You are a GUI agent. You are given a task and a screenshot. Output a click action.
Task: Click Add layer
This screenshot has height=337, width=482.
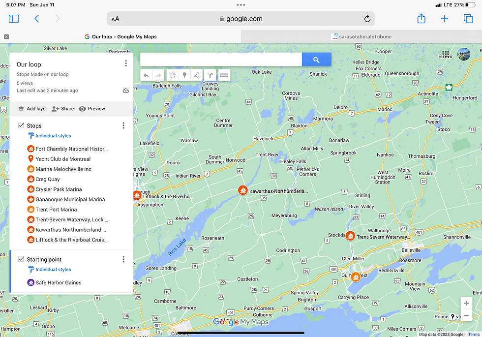32,109
